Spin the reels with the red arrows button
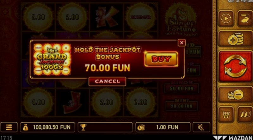253x140 pixels. tap(235, 66)
